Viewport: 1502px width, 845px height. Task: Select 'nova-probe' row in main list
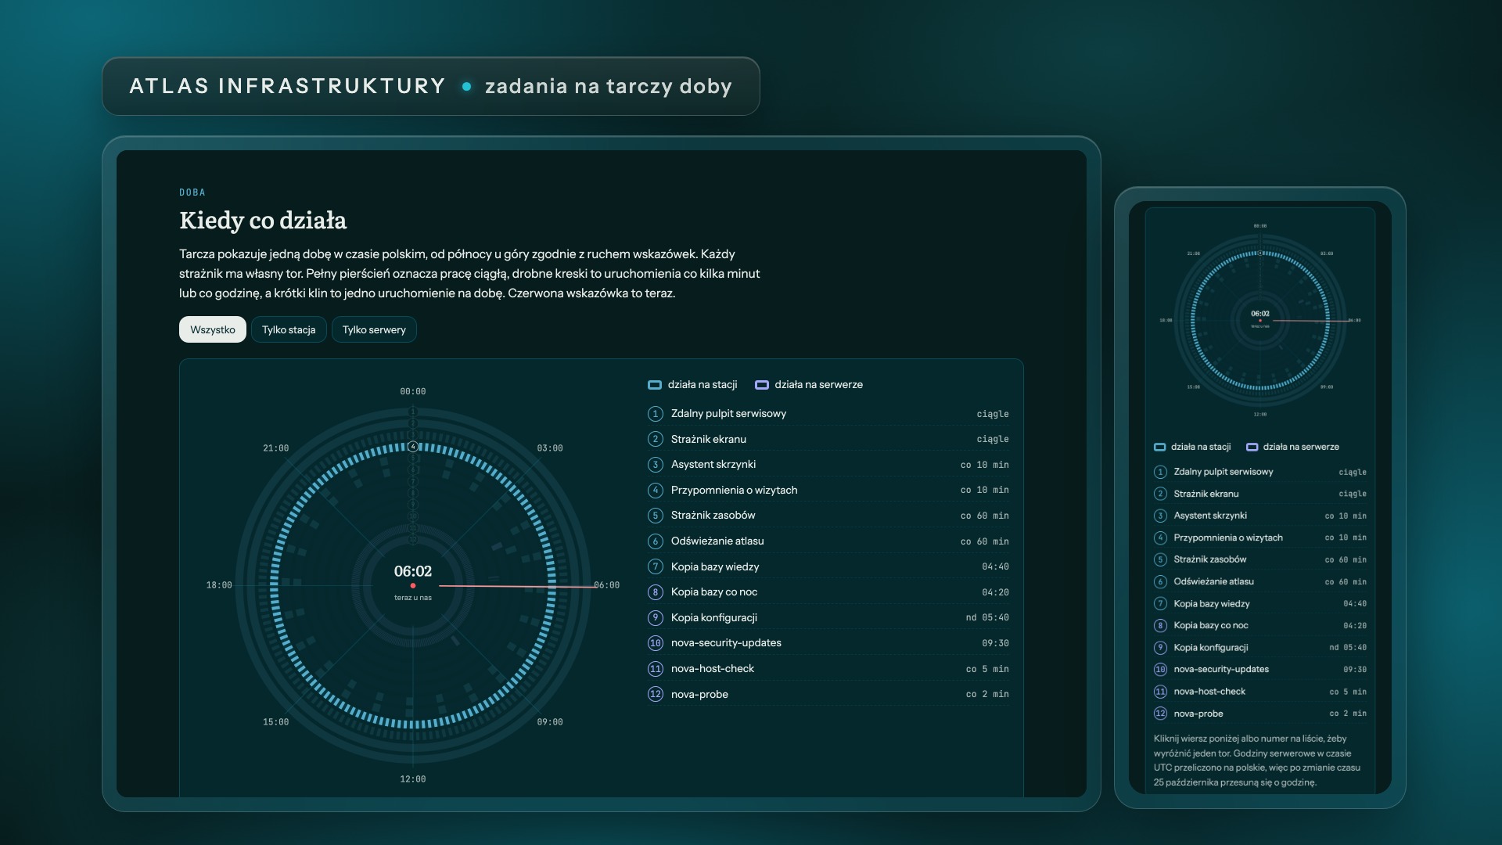coord(828,694)
